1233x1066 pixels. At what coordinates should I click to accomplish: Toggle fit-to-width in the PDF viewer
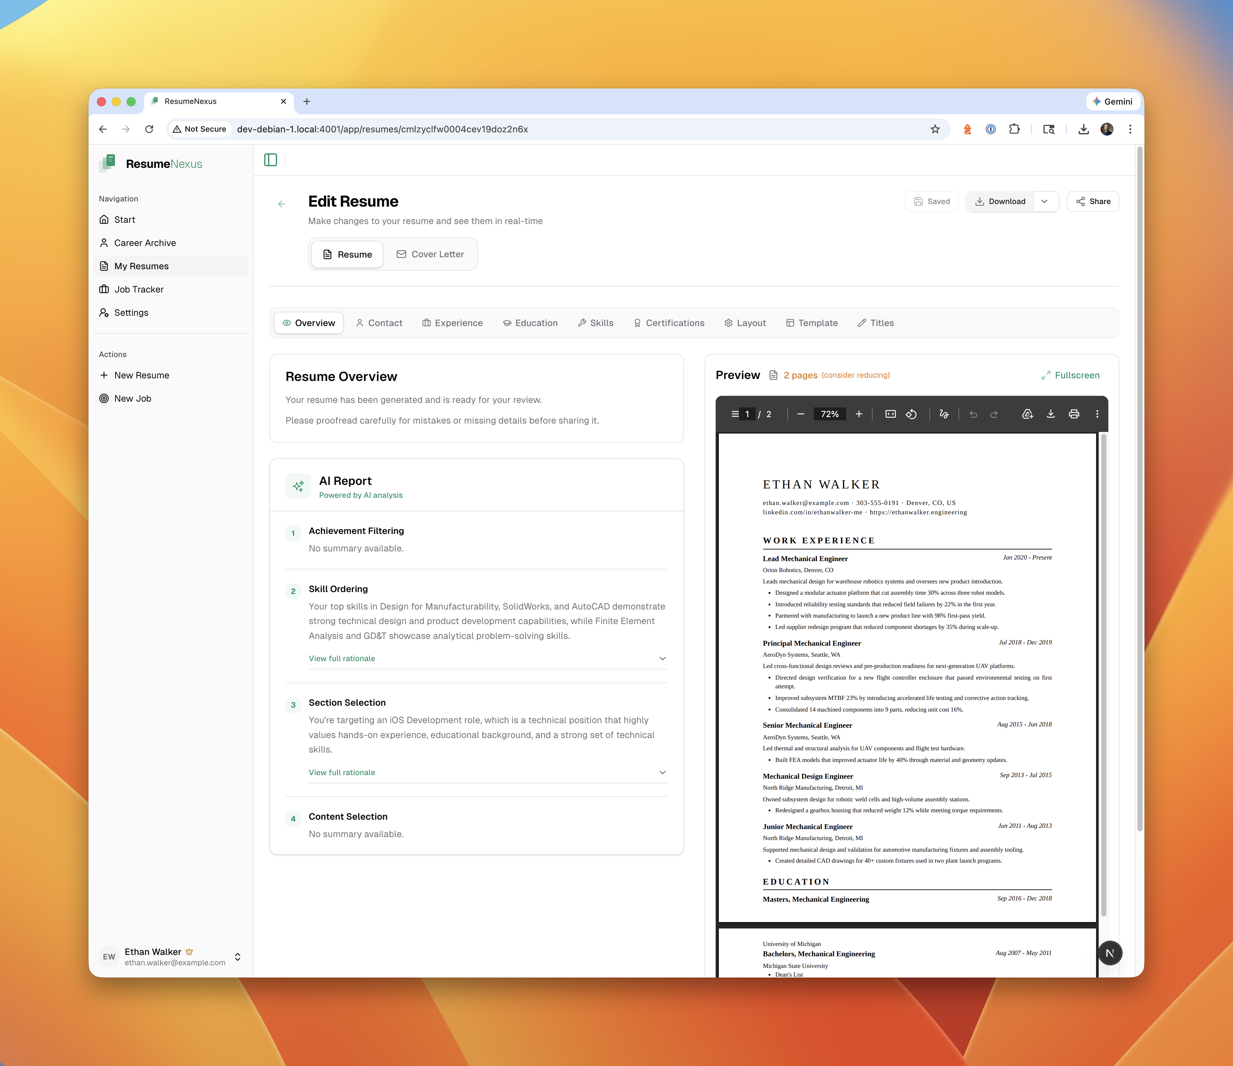pos(890,414)
